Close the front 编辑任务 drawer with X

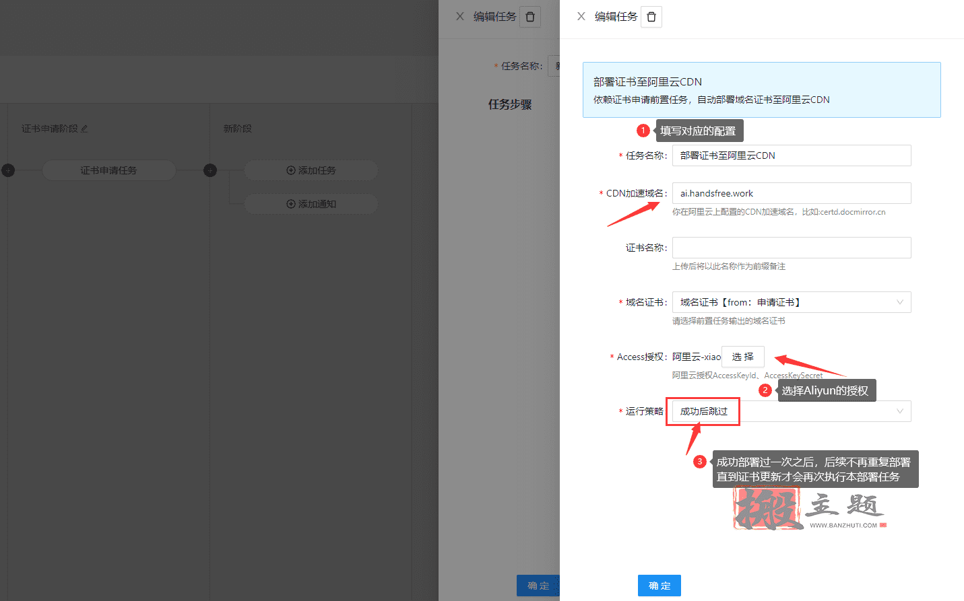[581, 16]
